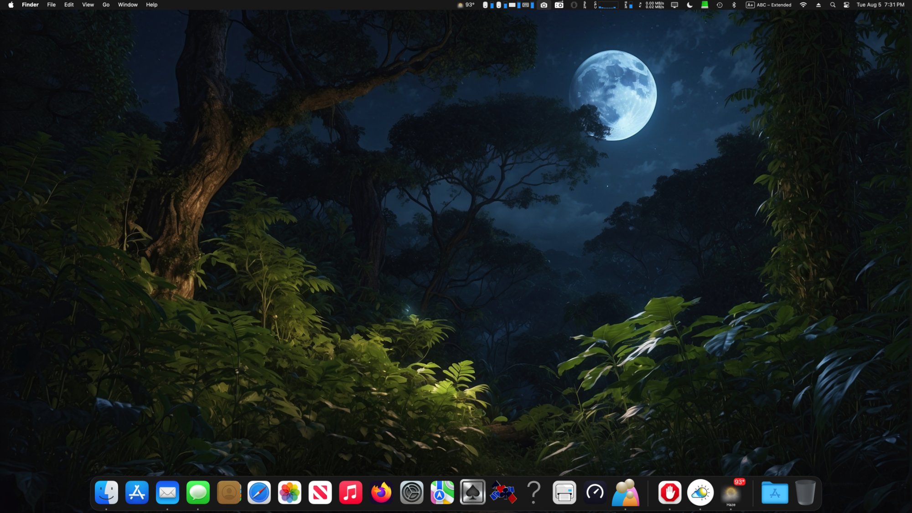Viewport: 912px width, 513px height.
Task: Open the News app in Dock
Action: 320,492
